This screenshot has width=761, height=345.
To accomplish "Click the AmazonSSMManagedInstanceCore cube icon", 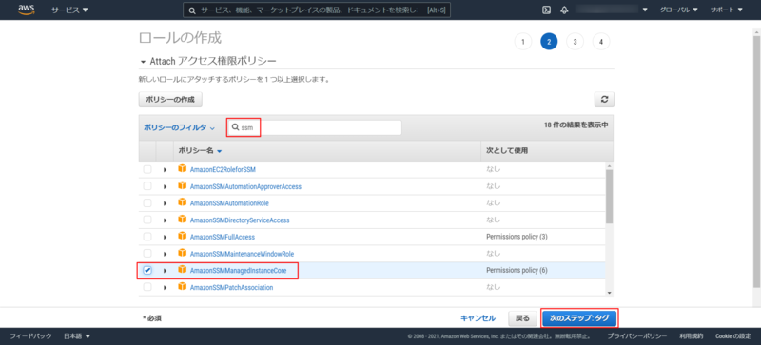I will pyautogui.click(x=183, y=270).
